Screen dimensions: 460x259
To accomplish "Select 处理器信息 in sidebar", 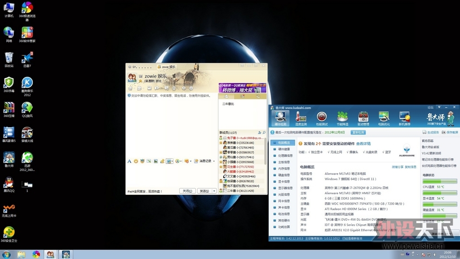I will 283,156.
